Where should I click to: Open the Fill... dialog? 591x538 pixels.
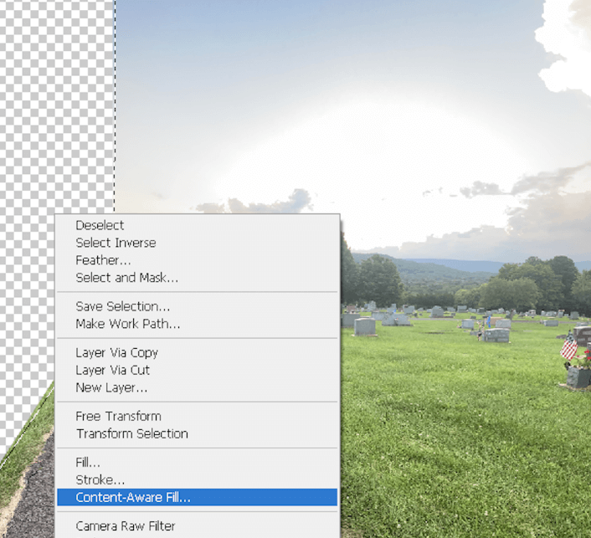197,462
